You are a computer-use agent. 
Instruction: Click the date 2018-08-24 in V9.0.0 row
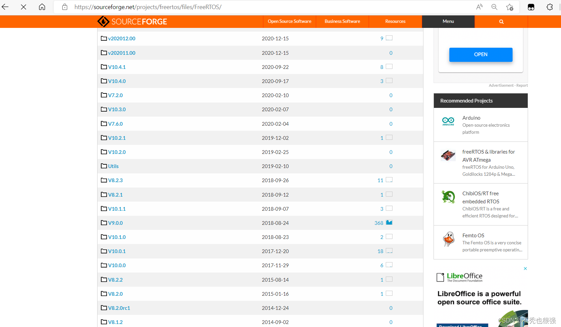coord(275,223)
